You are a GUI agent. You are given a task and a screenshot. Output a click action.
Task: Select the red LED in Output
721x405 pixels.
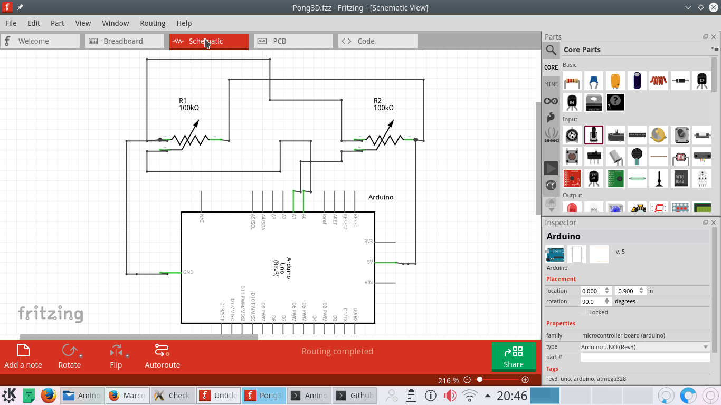tap(572, 208)
